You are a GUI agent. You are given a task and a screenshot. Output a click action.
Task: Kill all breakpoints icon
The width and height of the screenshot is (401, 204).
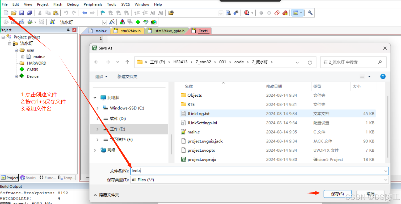pos(285,13)
